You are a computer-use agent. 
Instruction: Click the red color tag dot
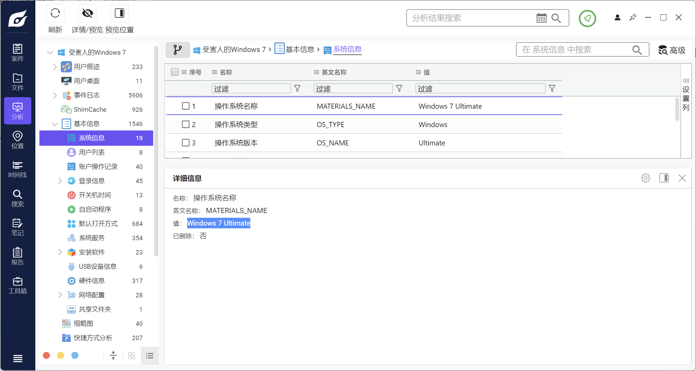point(47,355)
